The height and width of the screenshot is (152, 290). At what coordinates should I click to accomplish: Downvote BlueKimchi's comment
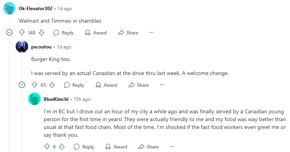(62, 147)
